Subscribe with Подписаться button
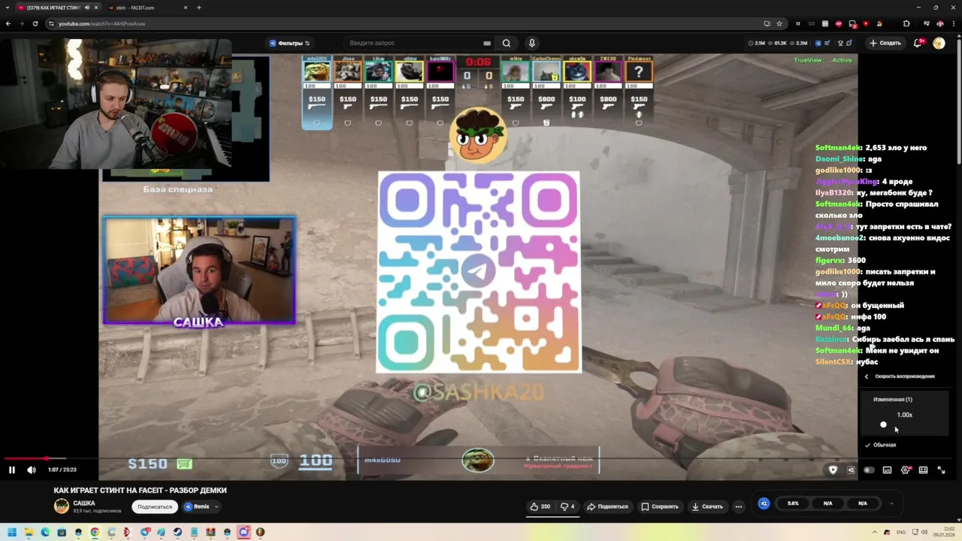The image size is (962, 541). [155, 506]
